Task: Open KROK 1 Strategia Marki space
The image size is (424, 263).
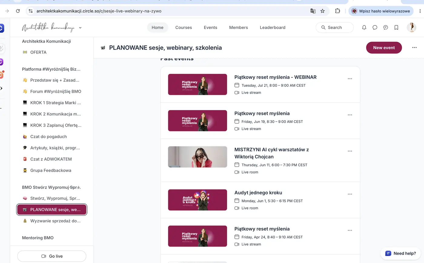Action: coord(52,103)
